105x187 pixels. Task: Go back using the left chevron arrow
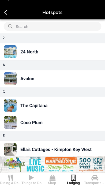tap(6, 12)
